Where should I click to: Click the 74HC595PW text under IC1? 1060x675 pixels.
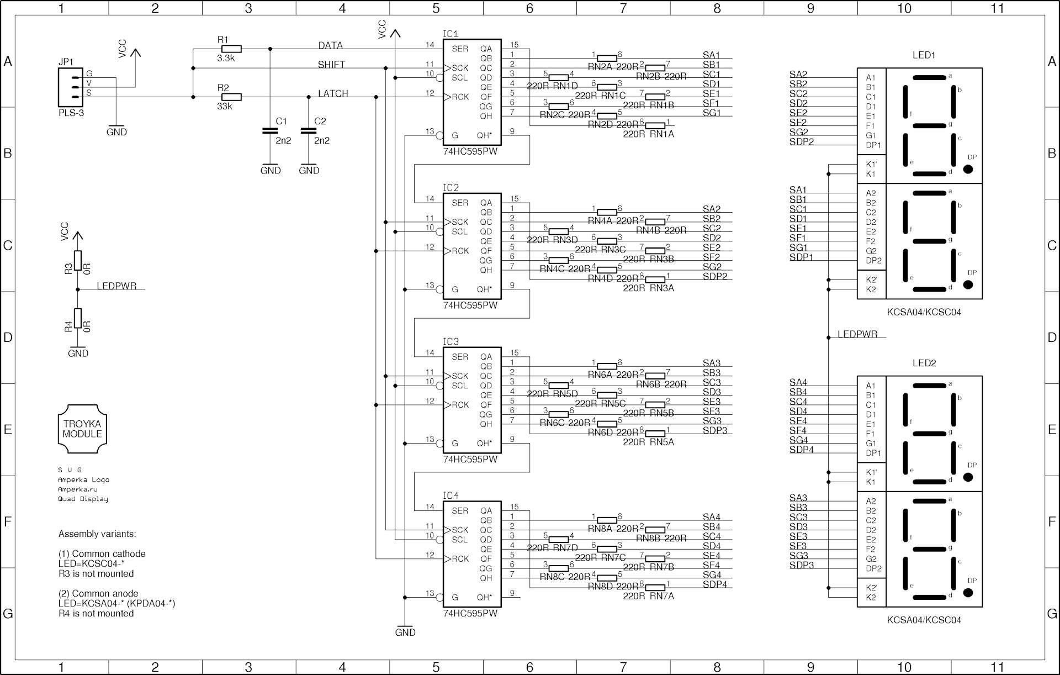click(x=470, y=151)
